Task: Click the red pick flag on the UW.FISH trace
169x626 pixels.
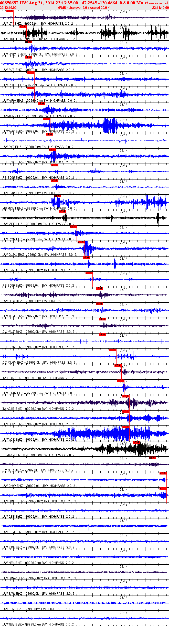Action: (23, 26)
